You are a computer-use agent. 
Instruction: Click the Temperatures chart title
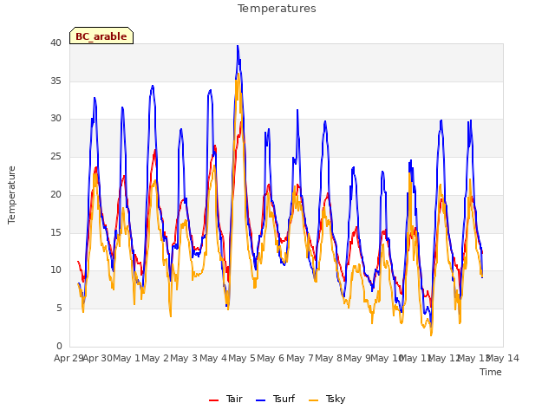[277, 9]
